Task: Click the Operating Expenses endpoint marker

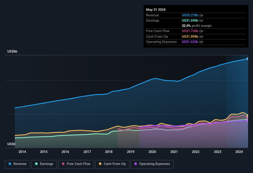Action: [x=248, y=120]
